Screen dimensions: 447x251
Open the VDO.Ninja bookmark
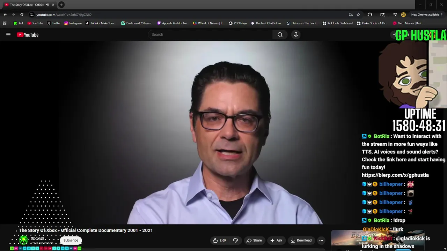tap(238, 23)
